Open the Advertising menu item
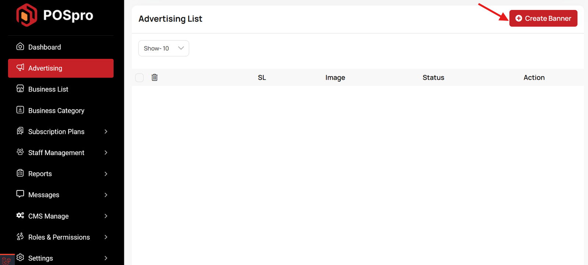The image size is (588, 265). pyautogui.click(x=61, y=68)
